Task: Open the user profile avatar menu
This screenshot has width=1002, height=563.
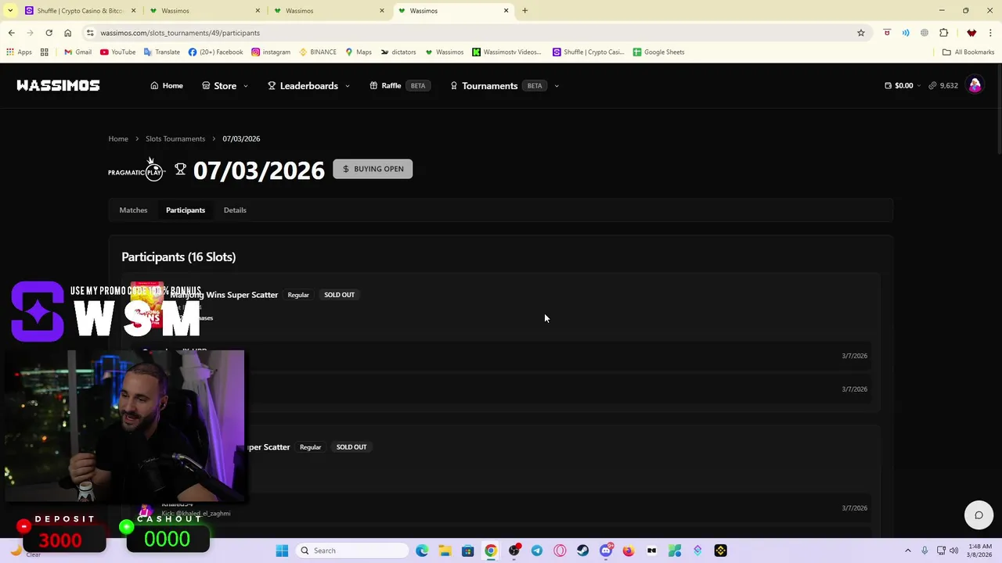Action: pos(975,85)
